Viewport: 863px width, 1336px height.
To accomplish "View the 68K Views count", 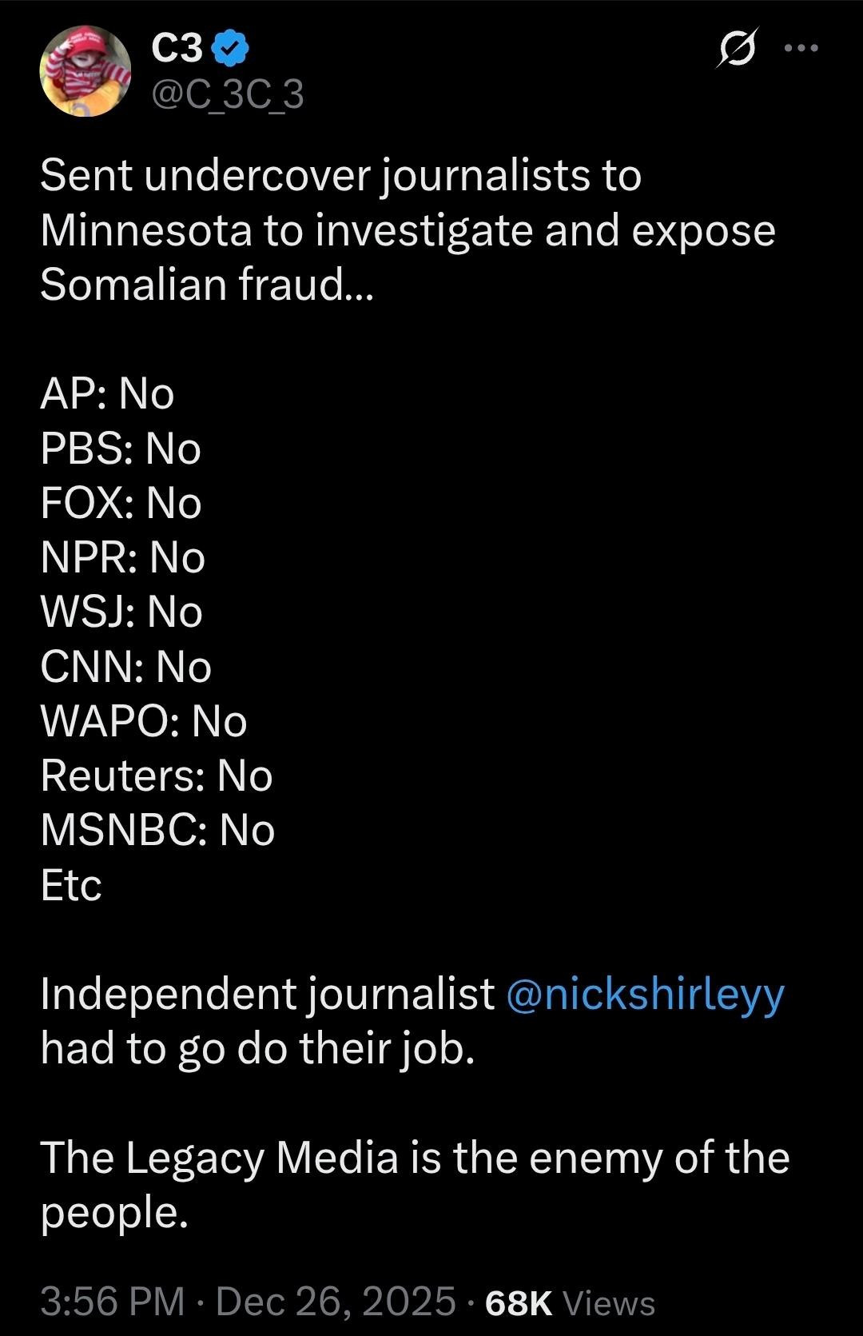I will pyautogui.click(x=570, y=1302).
